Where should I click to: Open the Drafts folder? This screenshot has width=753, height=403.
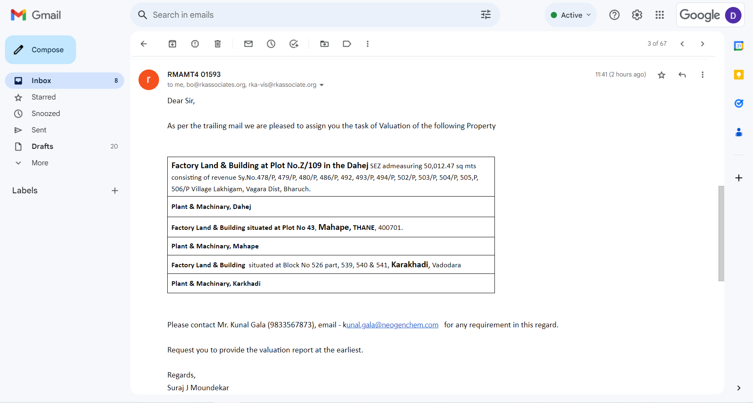click(65, 146)
